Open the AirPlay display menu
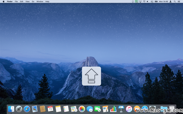Image resolution: width=183 pixels, height=114 pixels. tap(140, 1)
